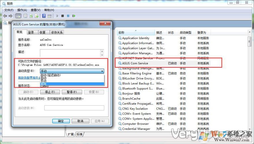This screenshot has width=254, height=144.
Task: Switch to the 扩展 view tab at bottom
Action: (71, 134)
